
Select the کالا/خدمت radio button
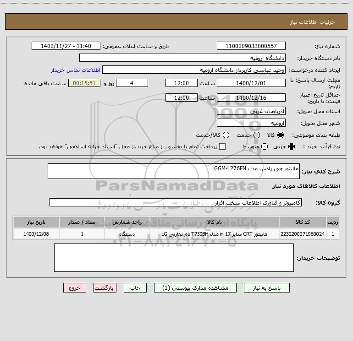click(x=226, y=135)
